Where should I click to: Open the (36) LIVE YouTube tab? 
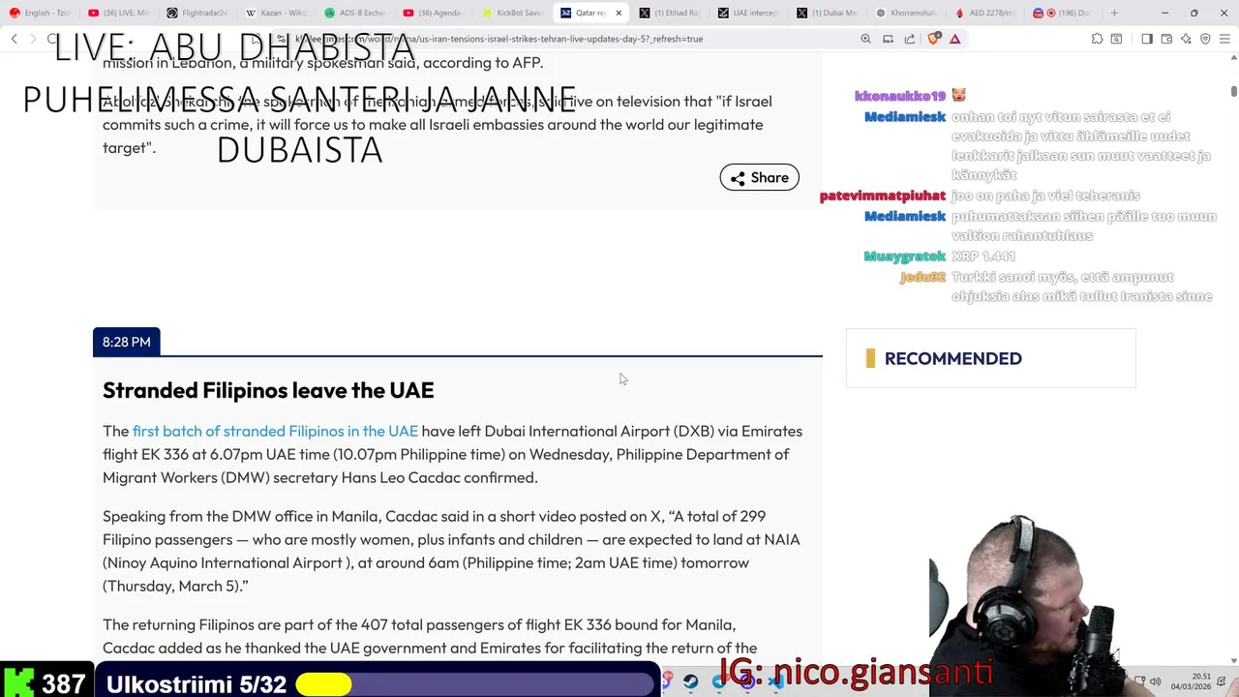(119, 13)
